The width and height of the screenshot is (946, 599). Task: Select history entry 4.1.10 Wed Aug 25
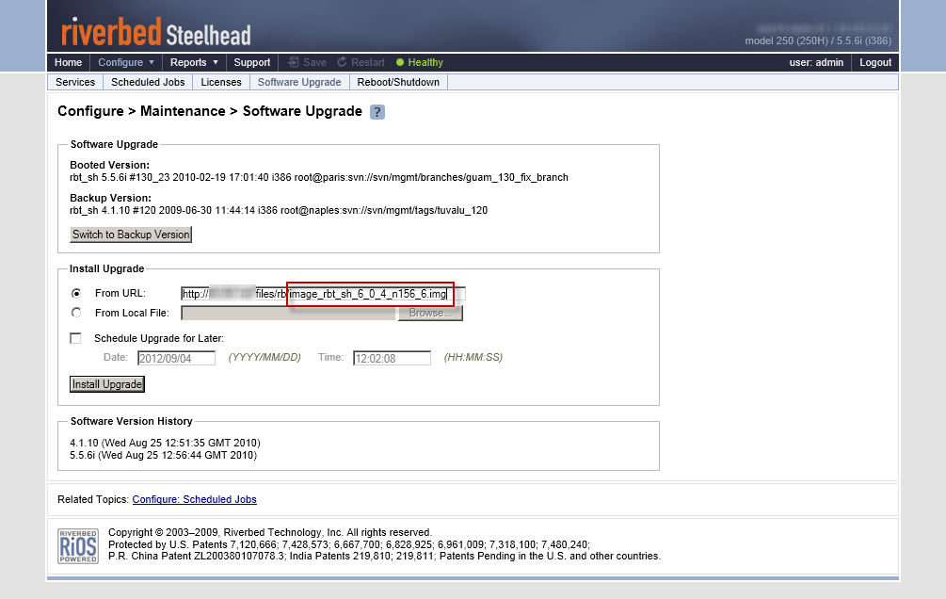(x=166, y=443)
